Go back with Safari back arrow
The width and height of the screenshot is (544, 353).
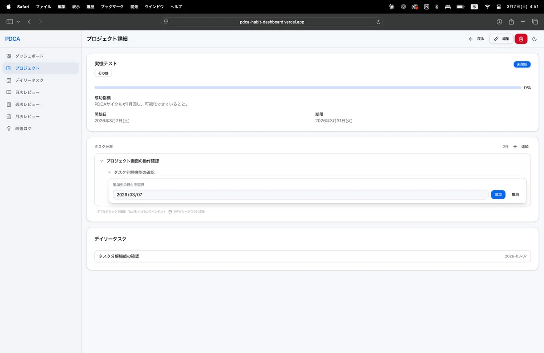(x=29, y=22)
